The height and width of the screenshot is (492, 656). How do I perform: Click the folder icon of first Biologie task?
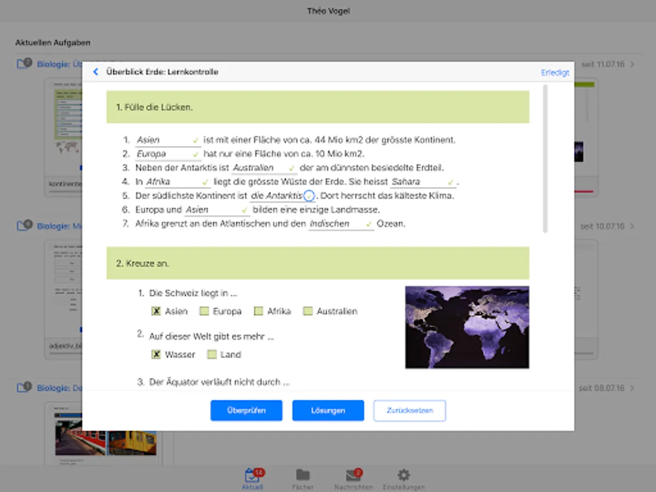(25, 63)
